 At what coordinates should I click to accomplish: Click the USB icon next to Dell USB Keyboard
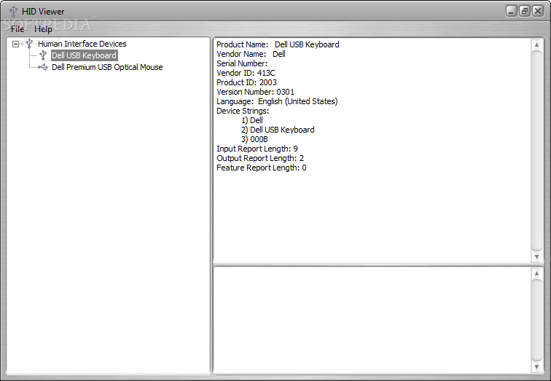point(43,55)
